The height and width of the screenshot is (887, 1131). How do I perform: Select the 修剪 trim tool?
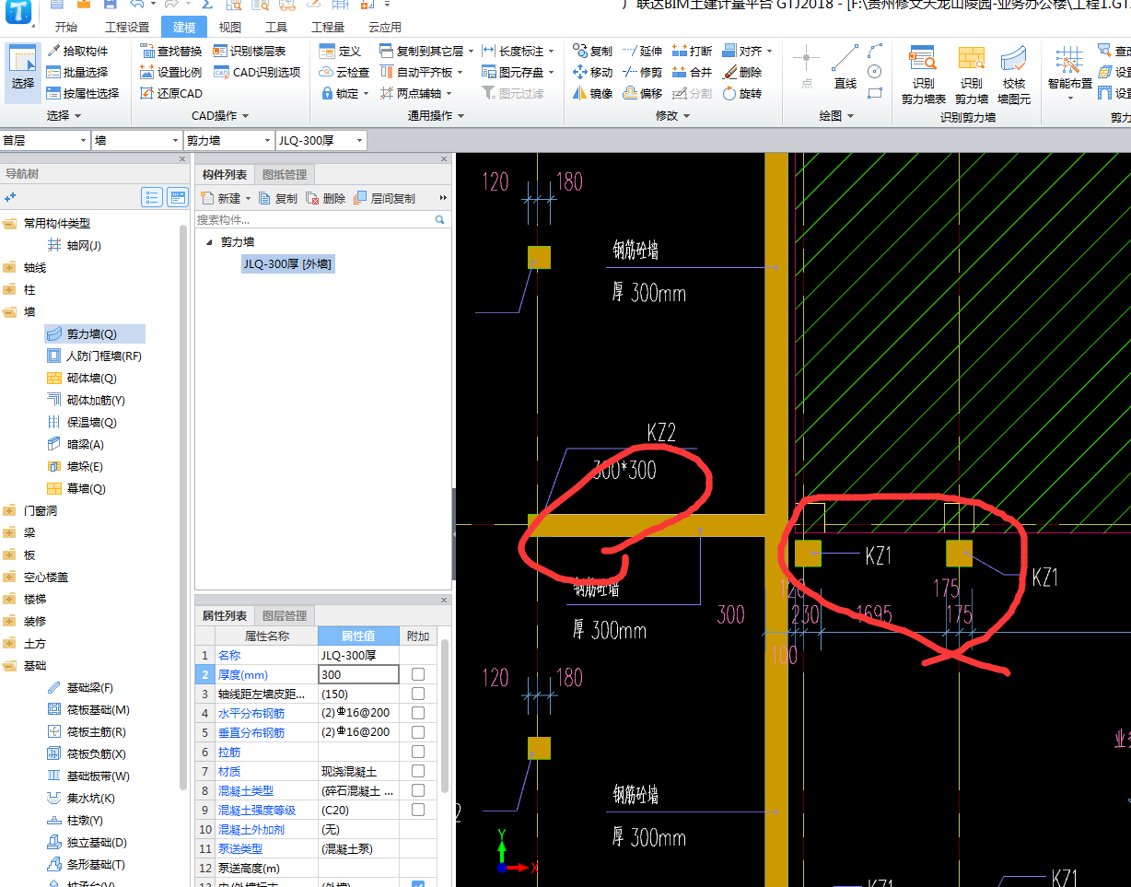pyautogui.click(x=642, y=72)
